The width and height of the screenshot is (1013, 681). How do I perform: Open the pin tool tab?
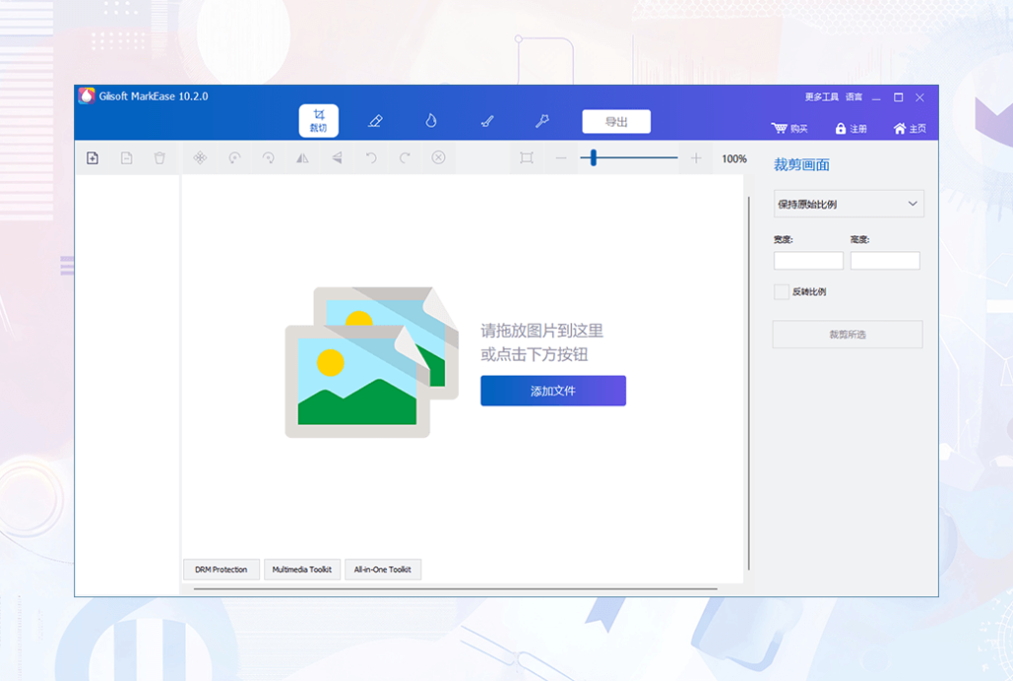543,121
